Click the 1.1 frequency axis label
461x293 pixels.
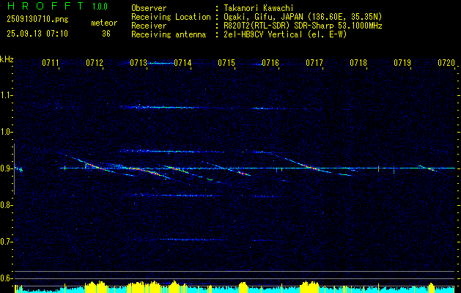pos(7,95)
